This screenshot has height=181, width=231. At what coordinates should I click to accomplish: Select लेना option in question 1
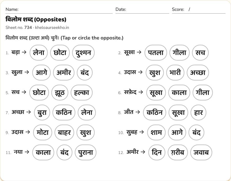pos(38,53)
